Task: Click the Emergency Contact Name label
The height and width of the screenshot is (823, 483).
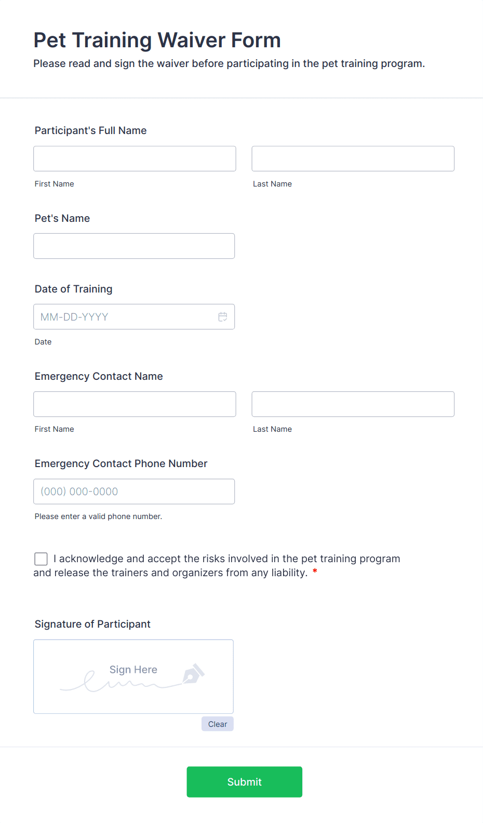Action: (99, 376)
